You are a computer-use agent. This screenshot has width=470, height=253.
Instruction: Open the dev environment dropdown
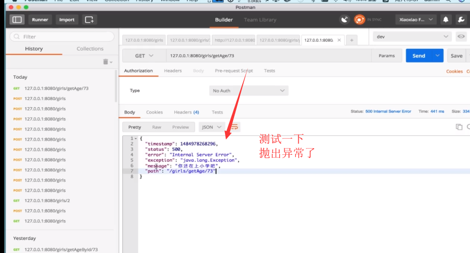(412, 37)
